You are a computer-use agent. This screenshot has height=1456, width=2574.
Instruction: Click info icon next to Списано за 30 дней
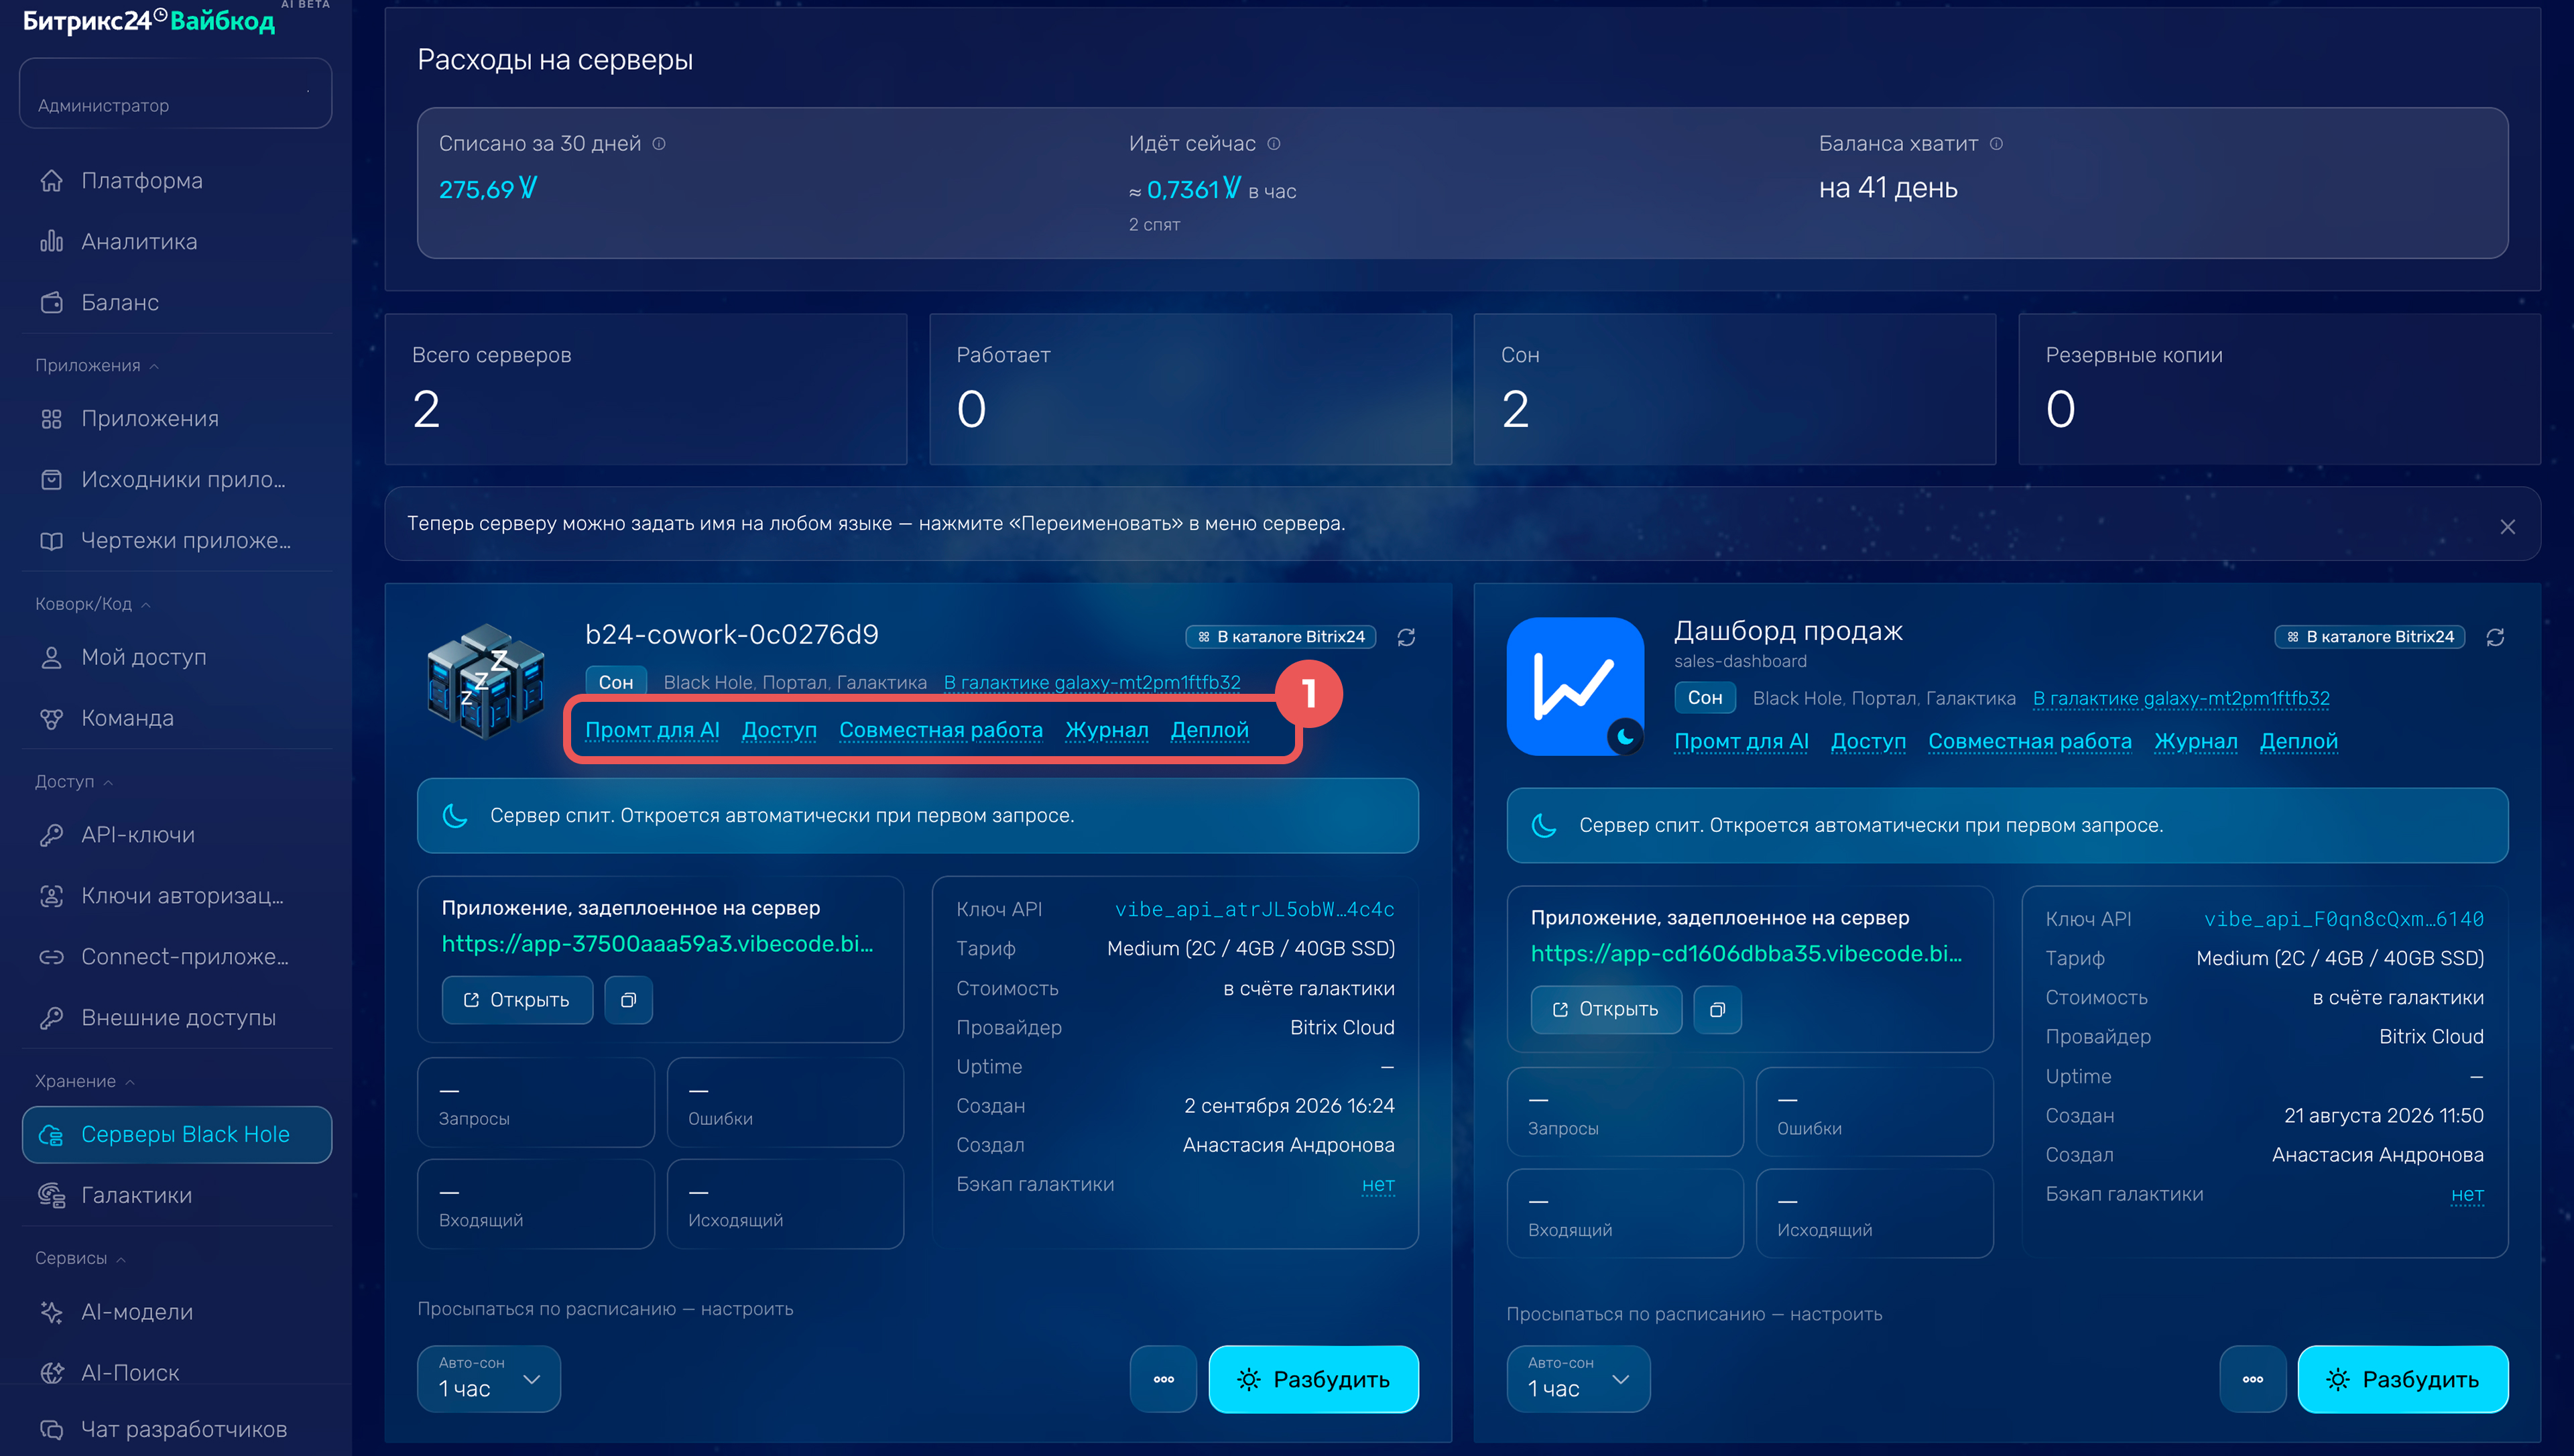coord(659,144)
